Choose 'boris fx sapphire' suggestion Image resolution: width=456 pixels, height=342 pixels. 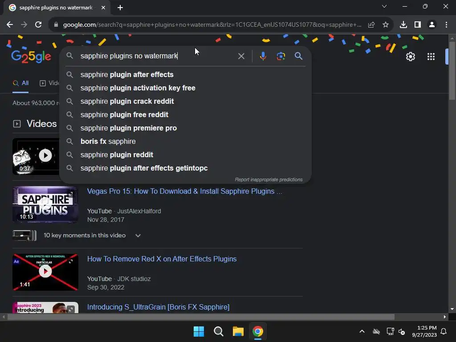tap(186, 142)
